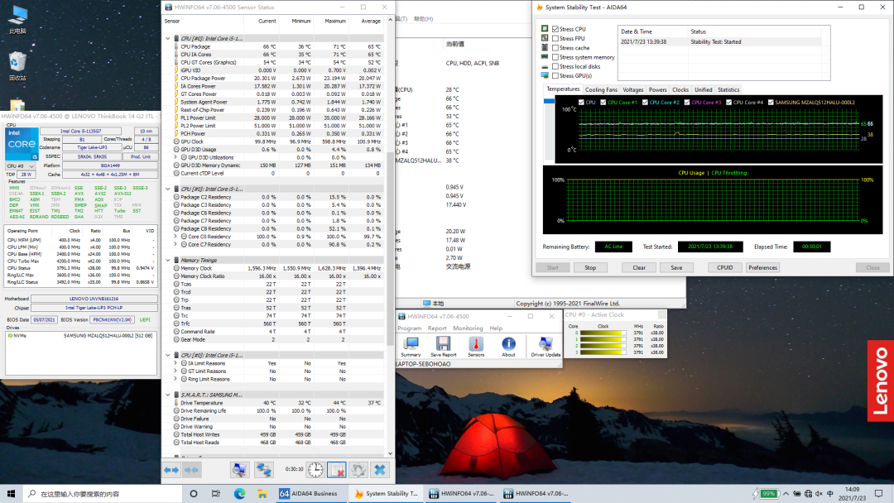Click the clock reset timer icon
Image resolution: width=894 pixels, height=503 pixels.
(315, 470)
